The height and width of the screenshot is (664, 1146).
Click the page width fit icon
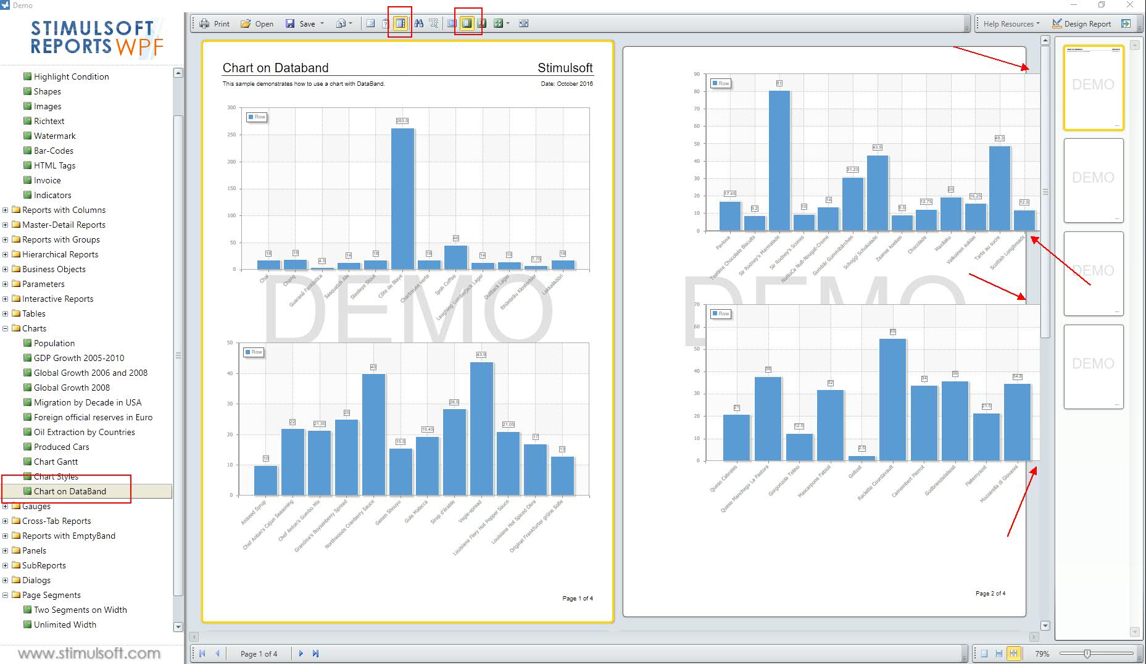(523, 23)
